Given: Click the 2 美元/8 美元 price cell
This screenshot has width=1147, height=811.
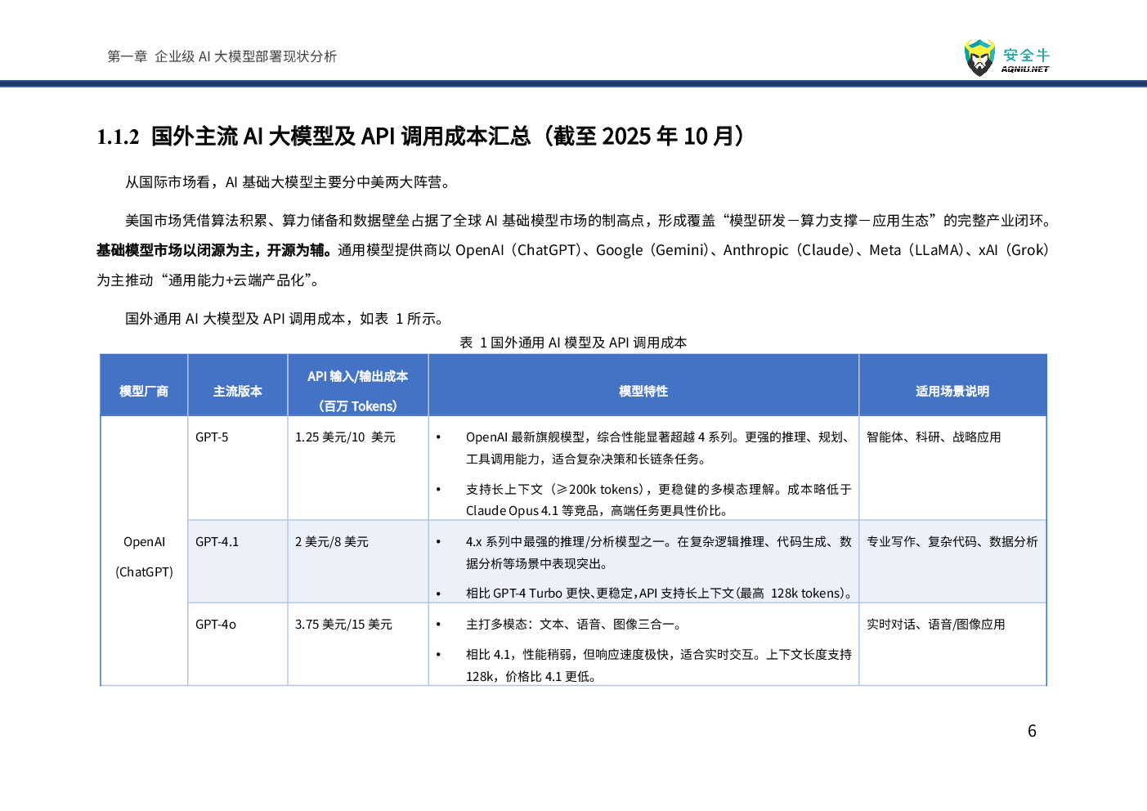Looking at the screenshot, I should point(331,542).
